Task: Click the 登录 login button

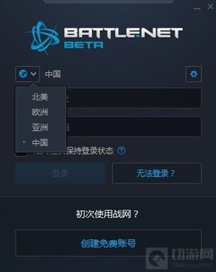Action: point(60,173)
